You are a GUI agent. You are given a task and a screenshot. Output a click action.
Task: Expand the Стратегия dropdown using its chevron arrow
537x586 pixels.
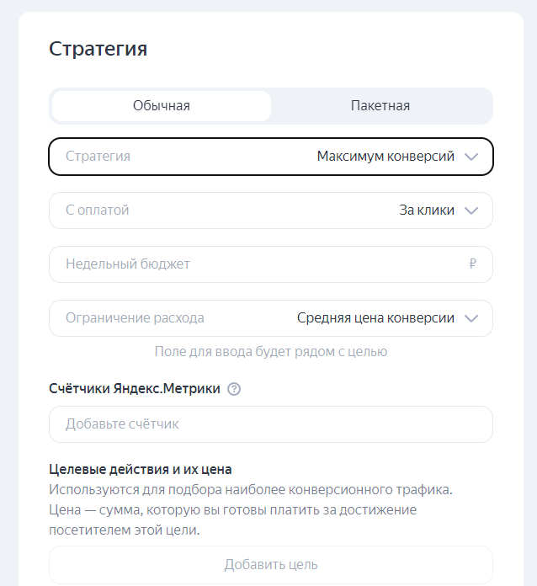point(471,157)
